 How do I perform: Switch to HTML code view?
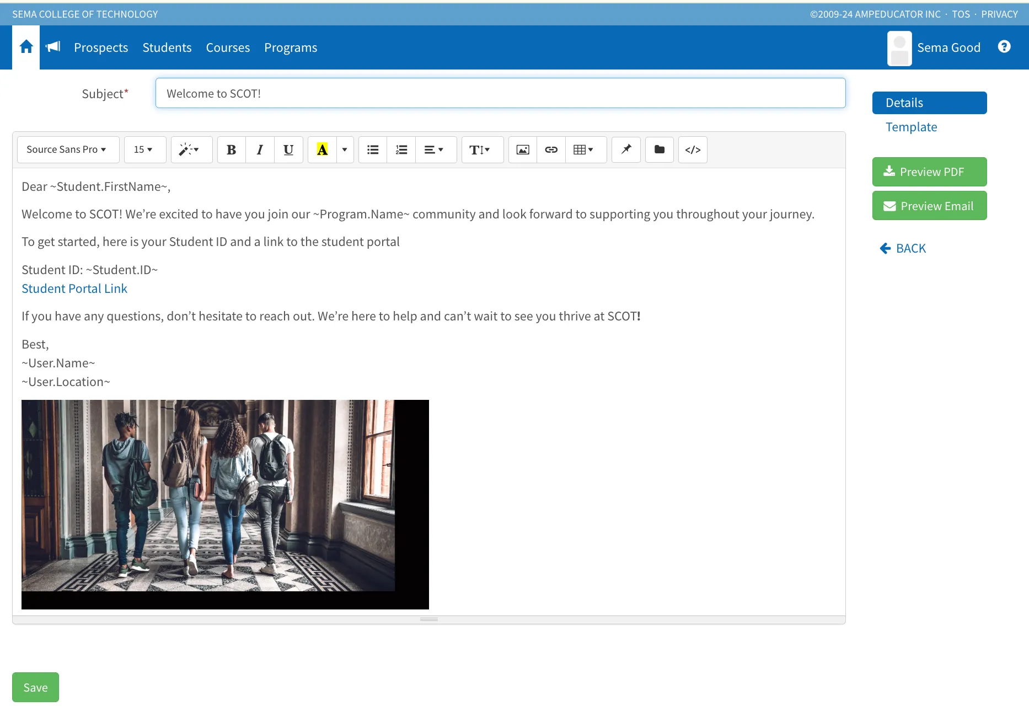click(x=693, y=149)
